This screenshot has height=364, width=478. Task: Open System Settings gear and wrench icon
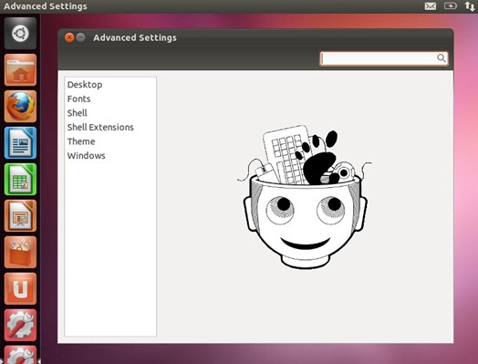(x=20, y=325)
